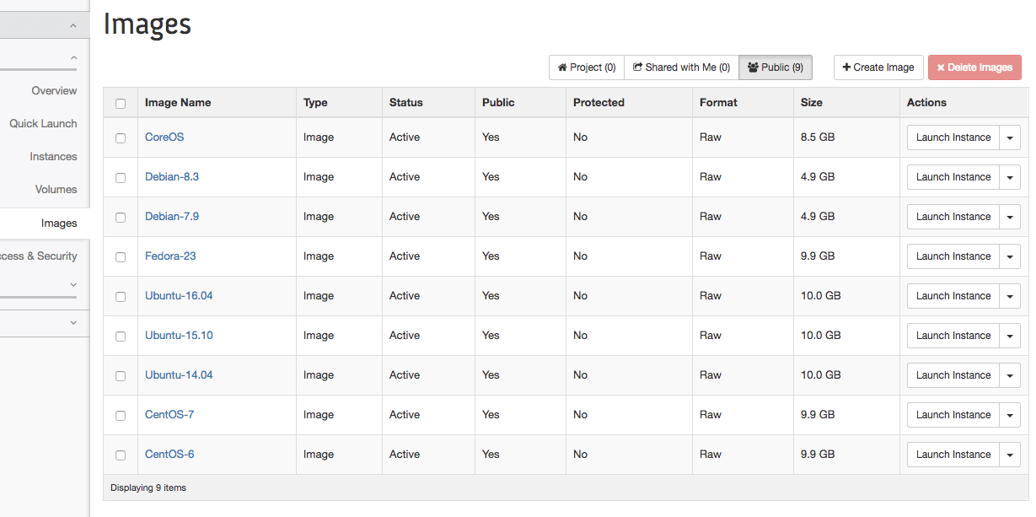View the Ubuntu-14.04 image details
This screenshot has height=517, width=1036.
click(179, 375)
